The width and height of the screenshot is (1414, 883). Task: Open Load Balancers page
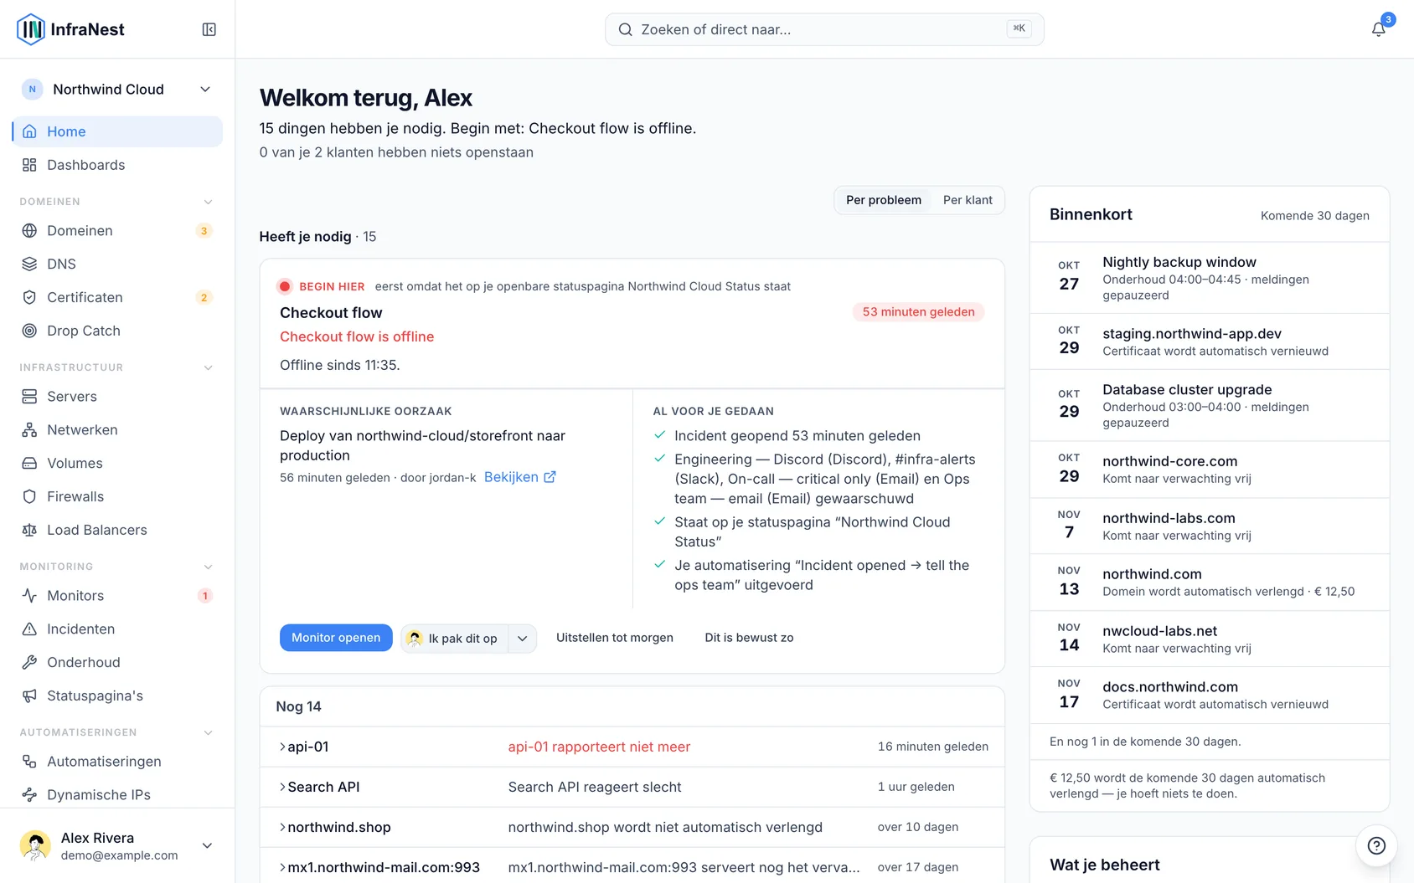click(x=117, y=530)
